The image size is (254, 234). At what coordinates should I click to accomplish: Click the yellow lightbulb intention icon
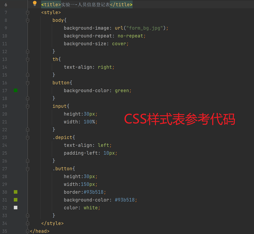click(x=35, y=4)
